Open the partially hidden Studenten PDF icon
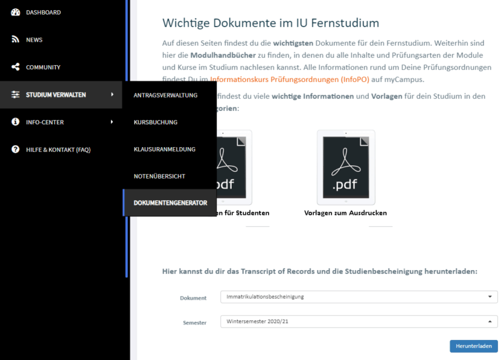The width and height of the screenshot is (504, 360). tap(235, 167)
